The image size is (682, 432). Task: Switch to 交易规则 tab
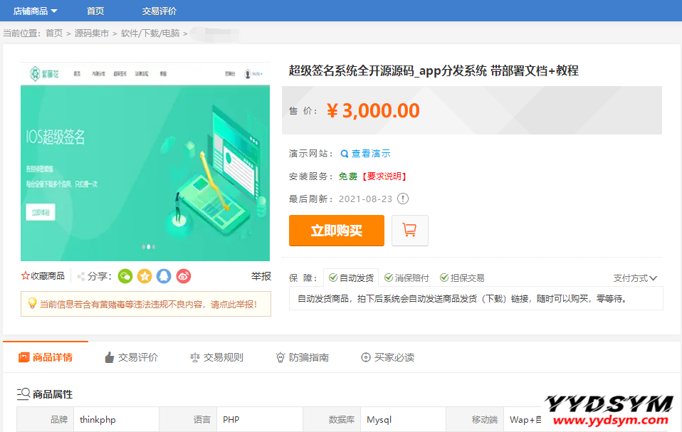pos(216,357)
